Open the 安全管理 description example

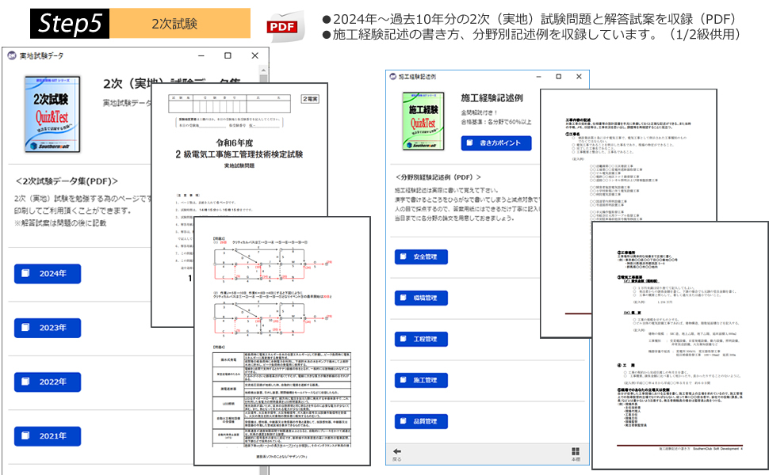(x=421, y=256)
